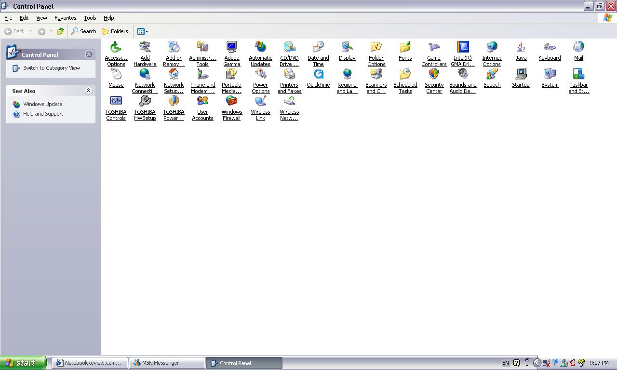Open Automatic Updates icon

[x=260, y=47]
